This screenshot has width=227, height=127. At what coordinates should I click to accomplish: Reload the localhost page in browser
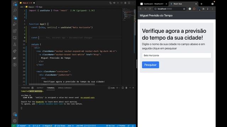click(x=150, y=9)
